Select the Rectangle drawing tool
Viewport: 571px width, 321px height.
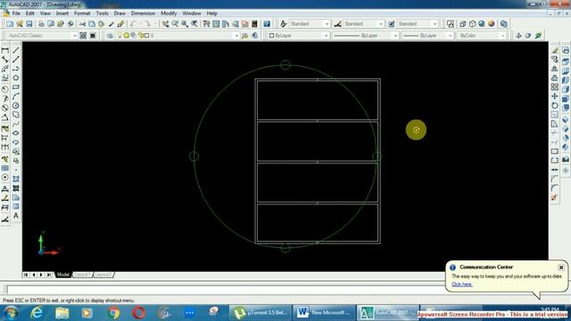[x=16, y=87]
